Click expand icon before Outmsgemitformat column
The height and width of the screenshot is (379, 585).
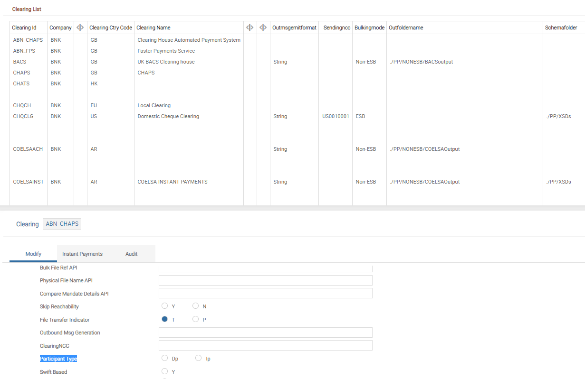pyautogui.click(x=263, y=28)
